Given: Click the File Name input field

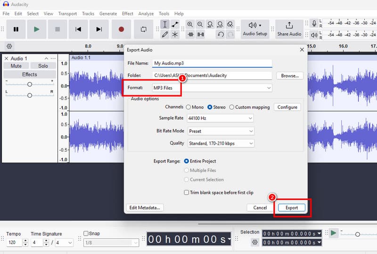Looking at the screenshot, I should [212, 63].
